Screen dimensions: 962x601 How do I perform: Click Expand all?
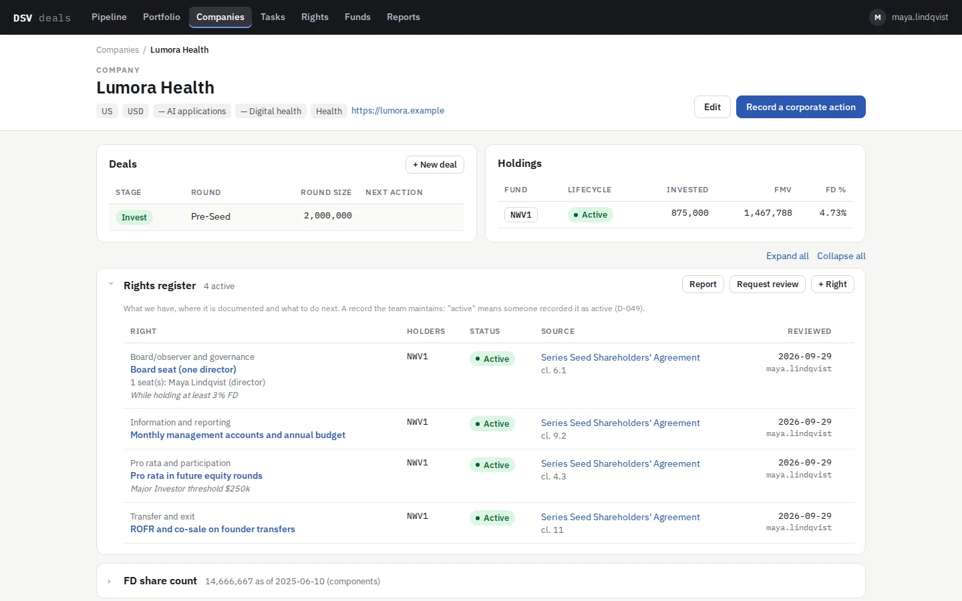pyautogui.click(x=788, y=256)
